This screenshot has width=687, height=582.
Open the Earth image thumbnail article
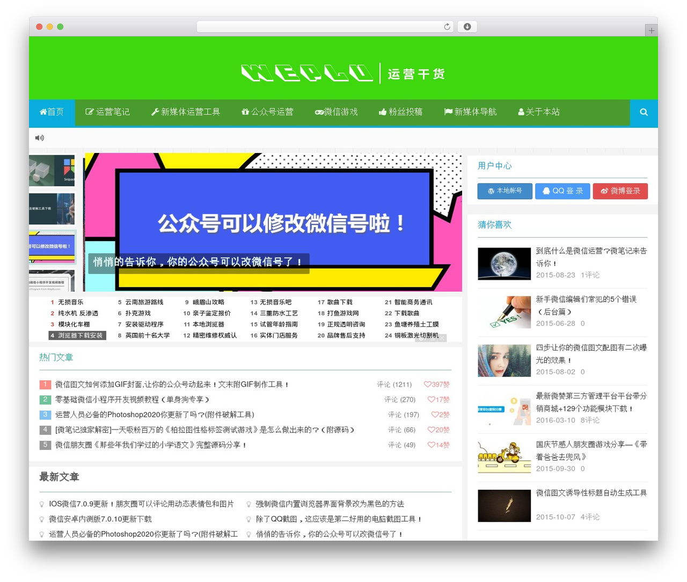504,264
